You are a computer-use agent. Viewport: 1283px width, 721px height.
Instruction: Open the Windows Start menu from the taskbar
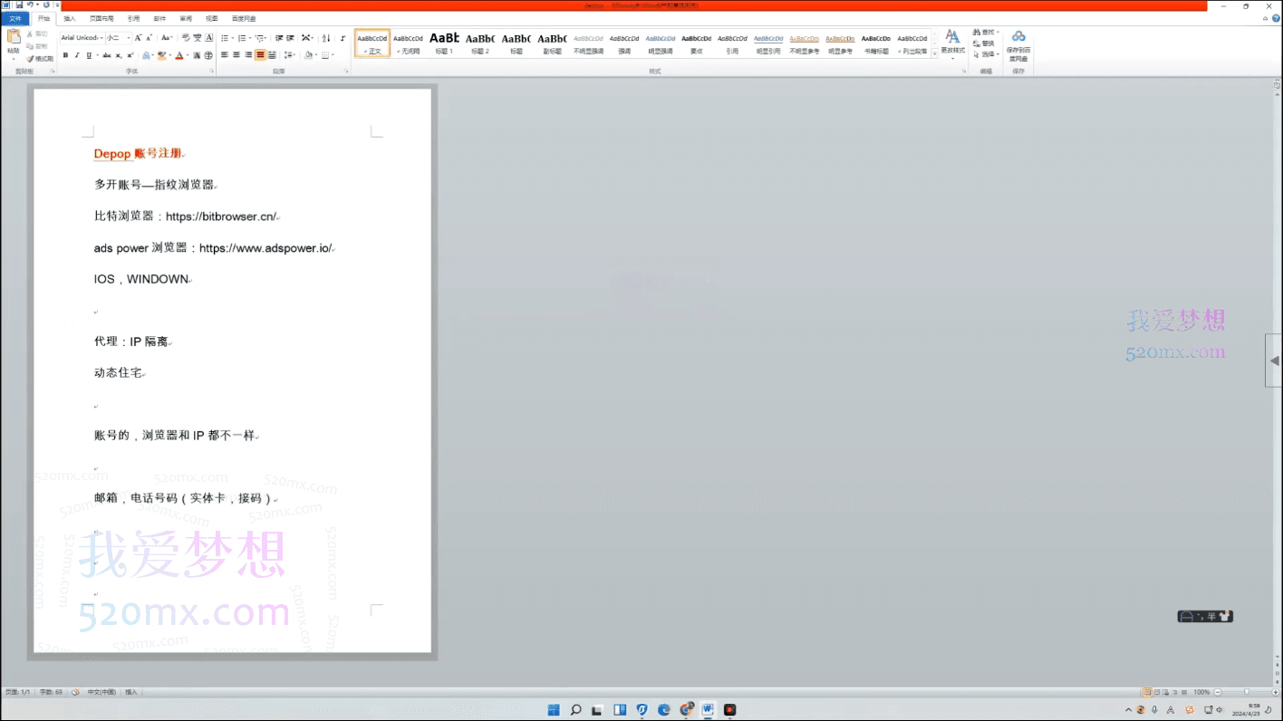(553, 710)
